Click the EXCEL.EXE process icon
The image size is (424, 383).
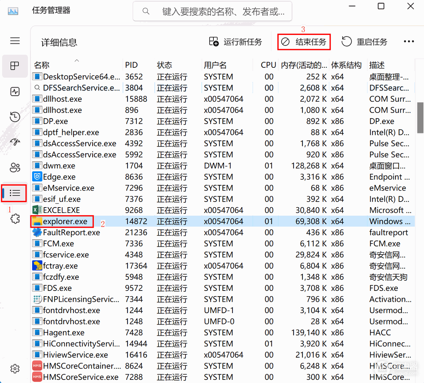point(37,210)
